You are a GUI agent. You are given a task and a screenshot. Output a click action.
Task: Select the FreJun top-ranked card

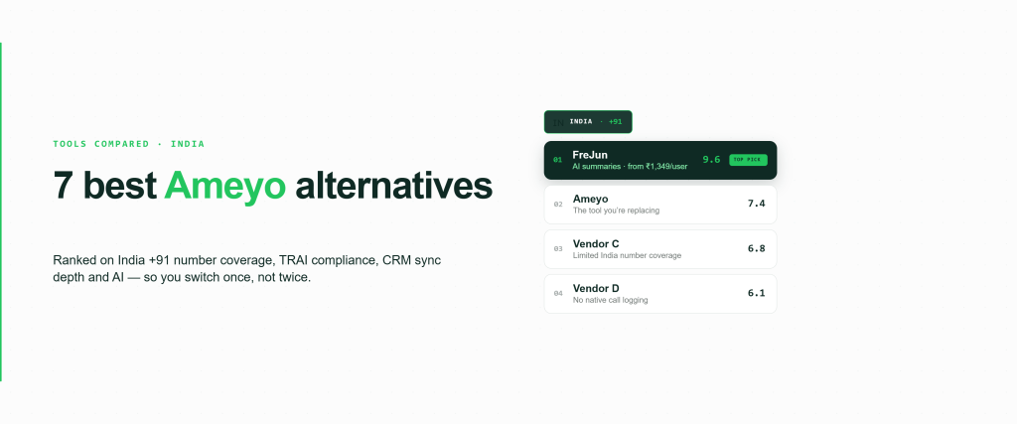[x=660, y=160]
